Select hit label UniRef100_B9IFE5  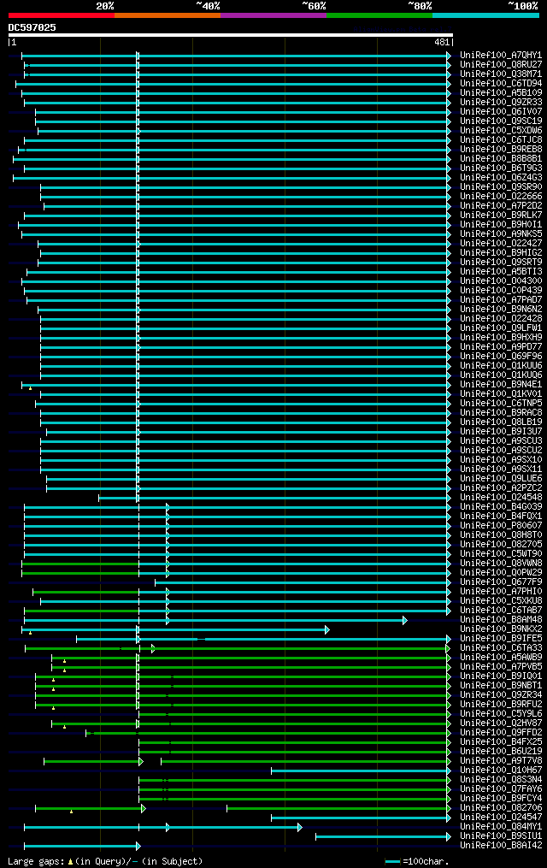click(x=501, y=639)
